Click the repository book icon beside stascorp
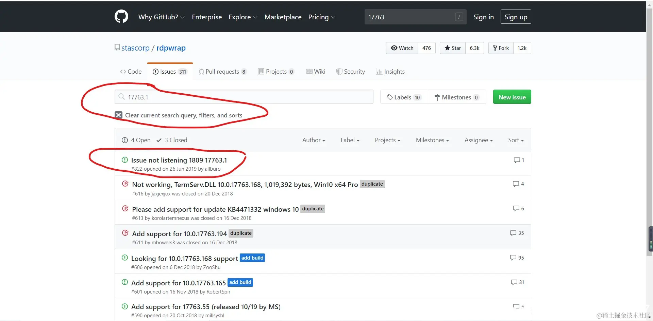 pos(117,48)
